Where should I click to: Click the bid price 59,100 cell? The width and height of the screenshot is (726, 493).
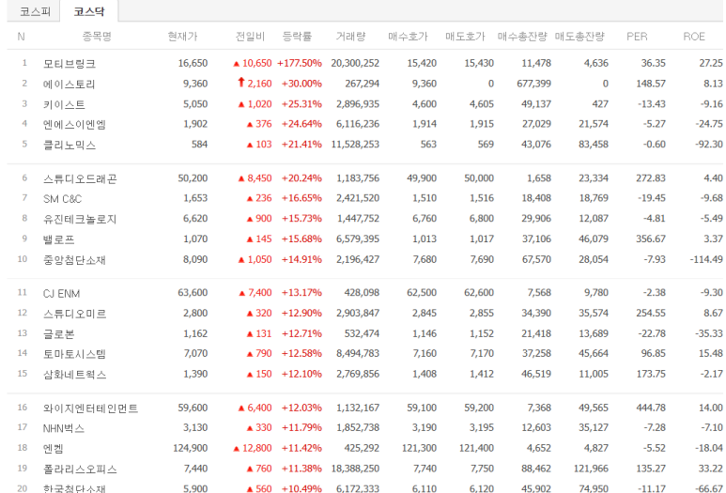coord(422,408)
